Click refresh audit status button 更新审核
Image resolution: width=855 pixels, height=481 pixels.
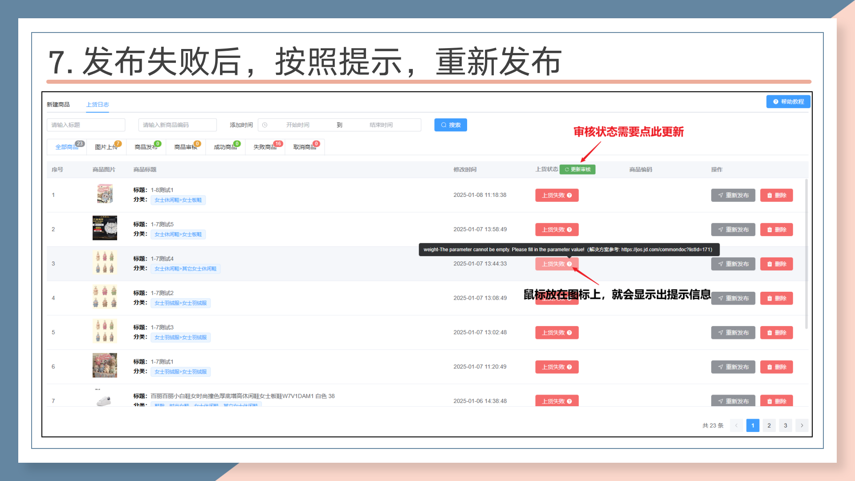click(578, 170)
